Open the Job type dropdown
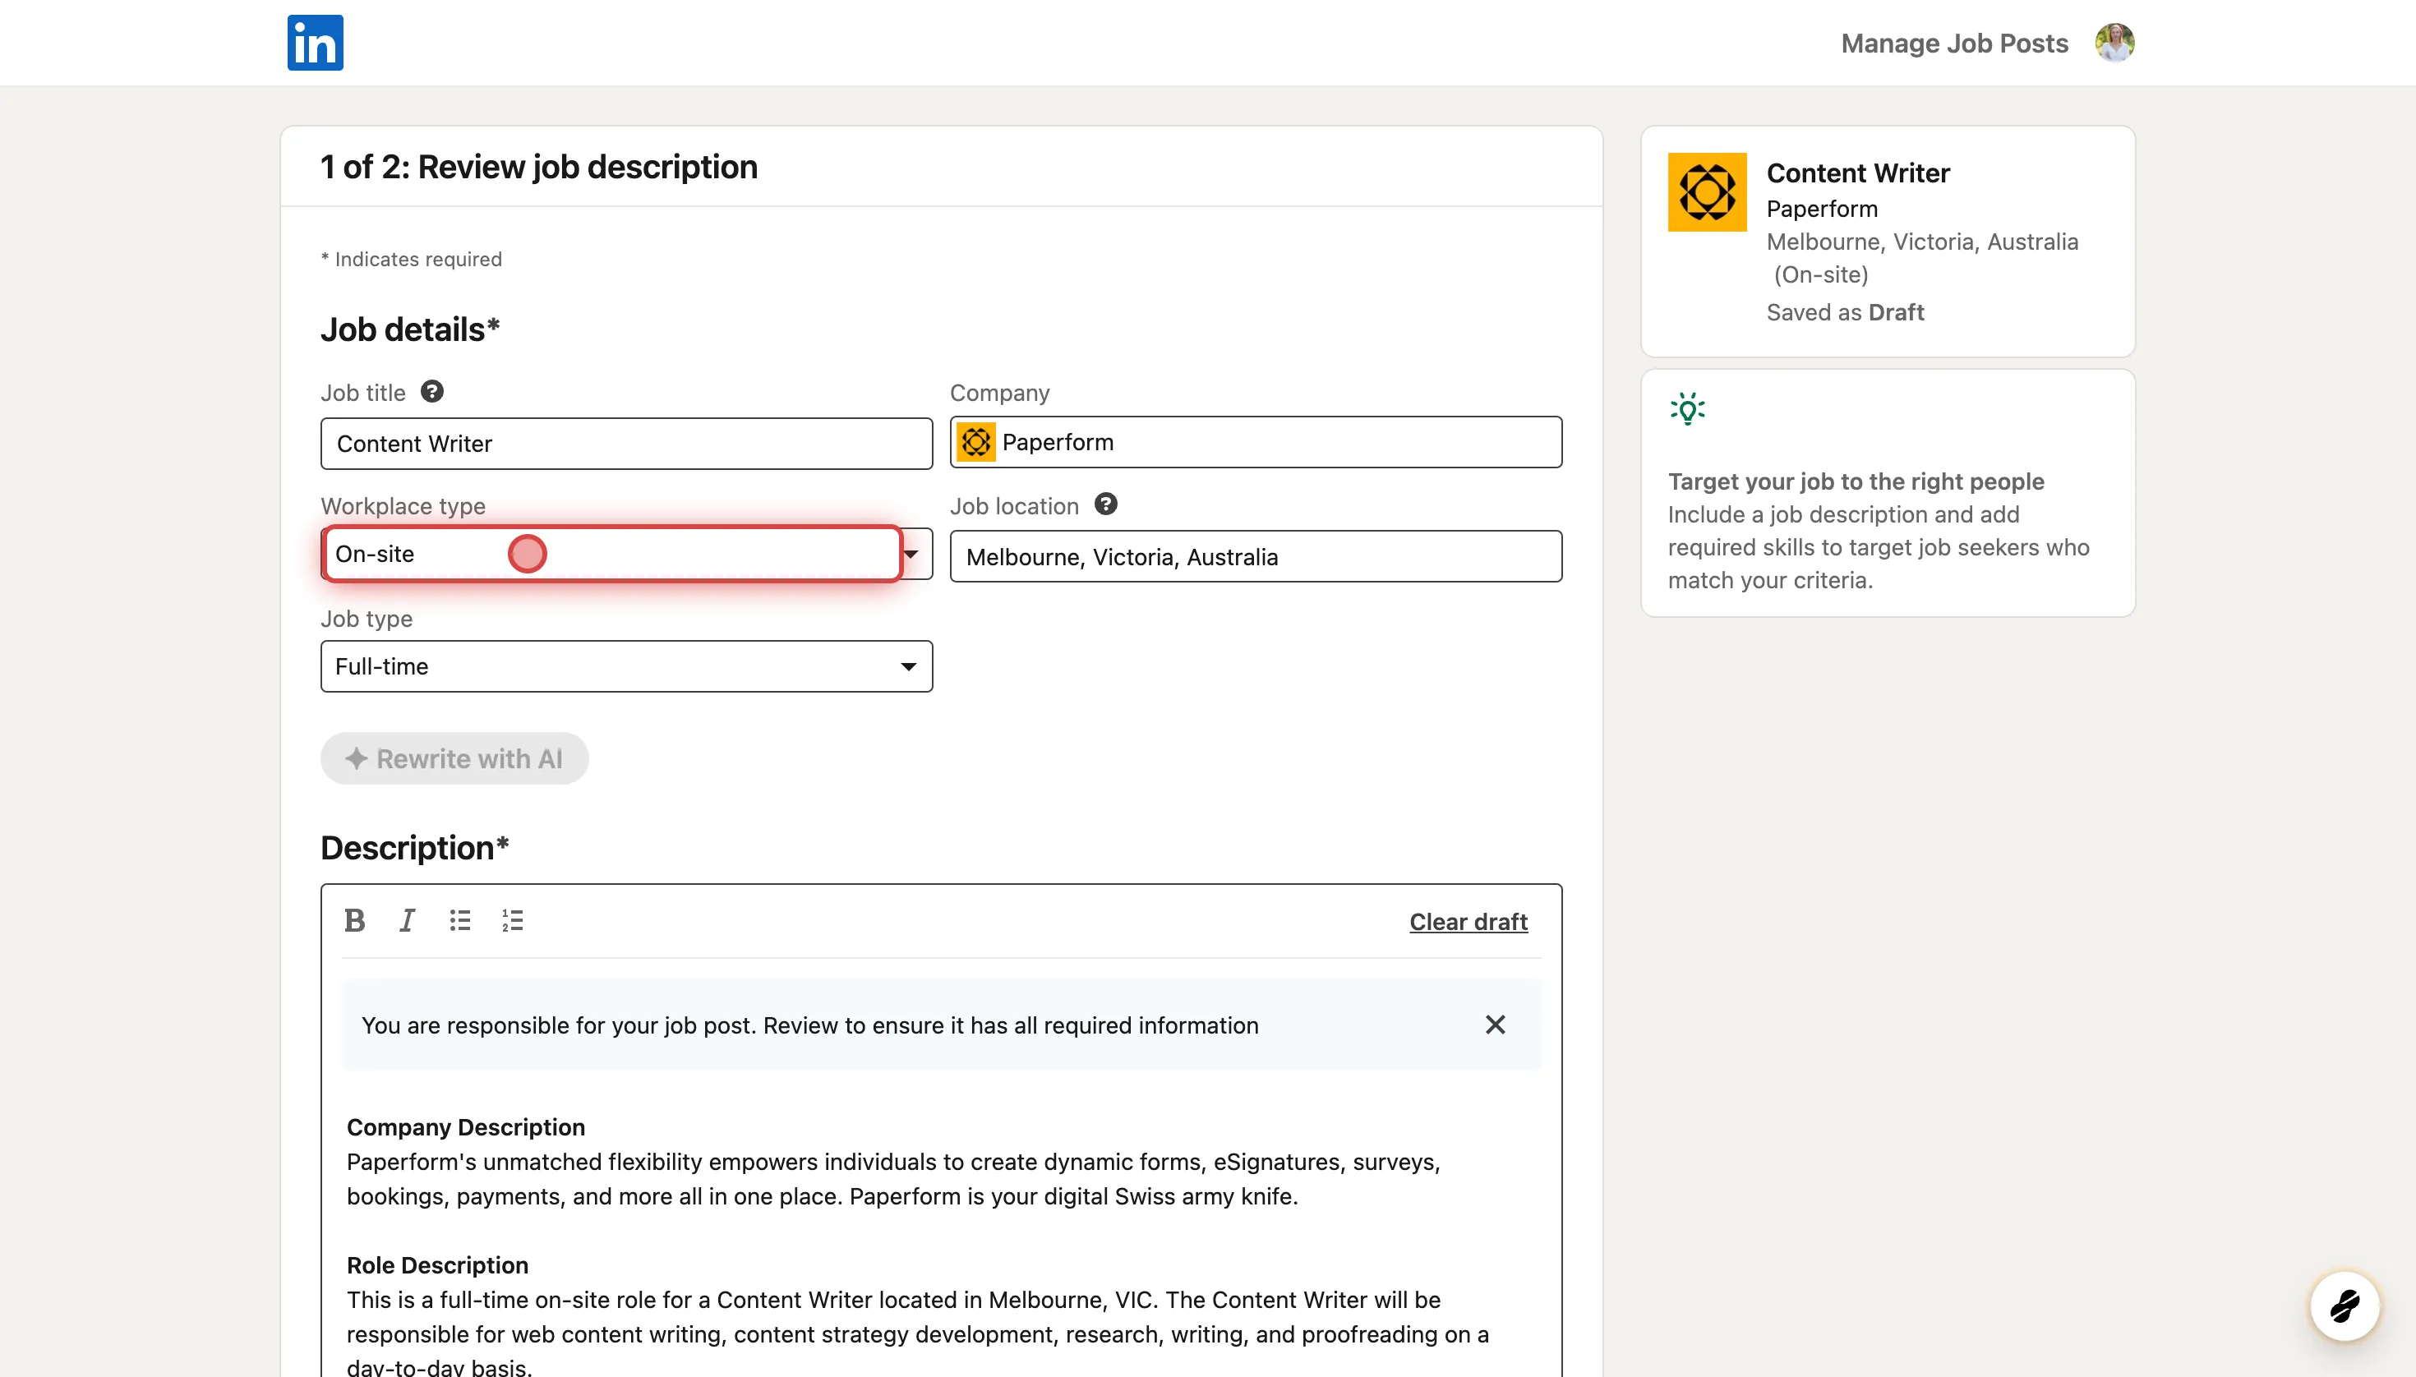2416x1377 pixels. point(626,667)
